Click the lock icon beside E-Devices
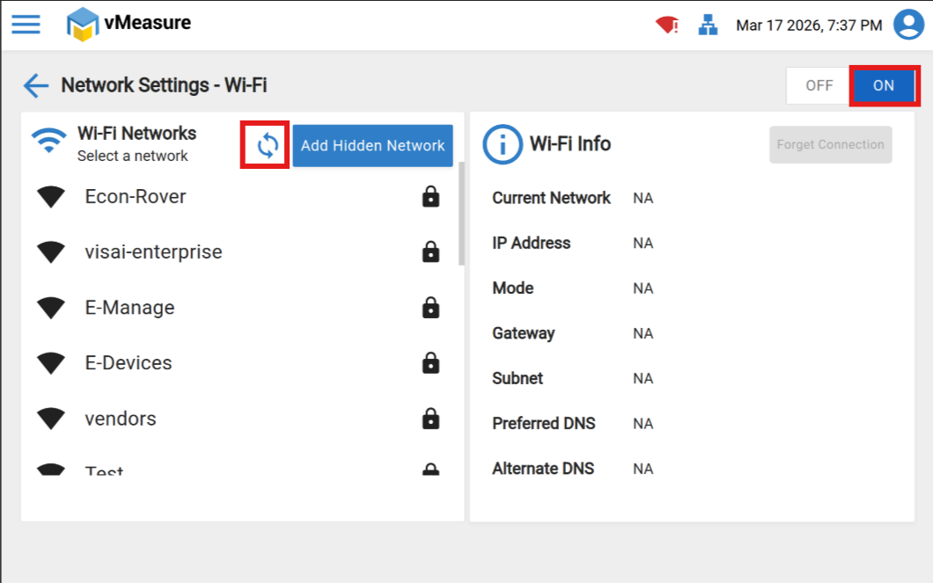933x583 pixels. click(x=430, y=362)
